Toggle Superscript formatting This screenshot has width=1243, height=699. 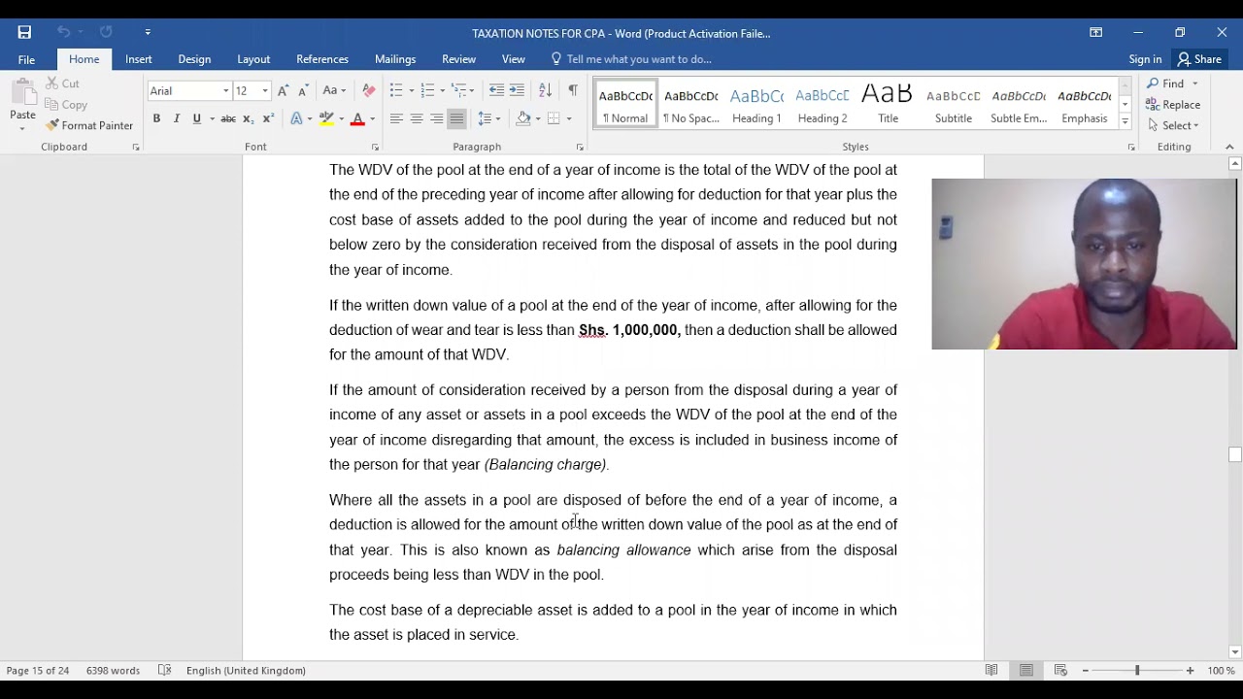269,118
